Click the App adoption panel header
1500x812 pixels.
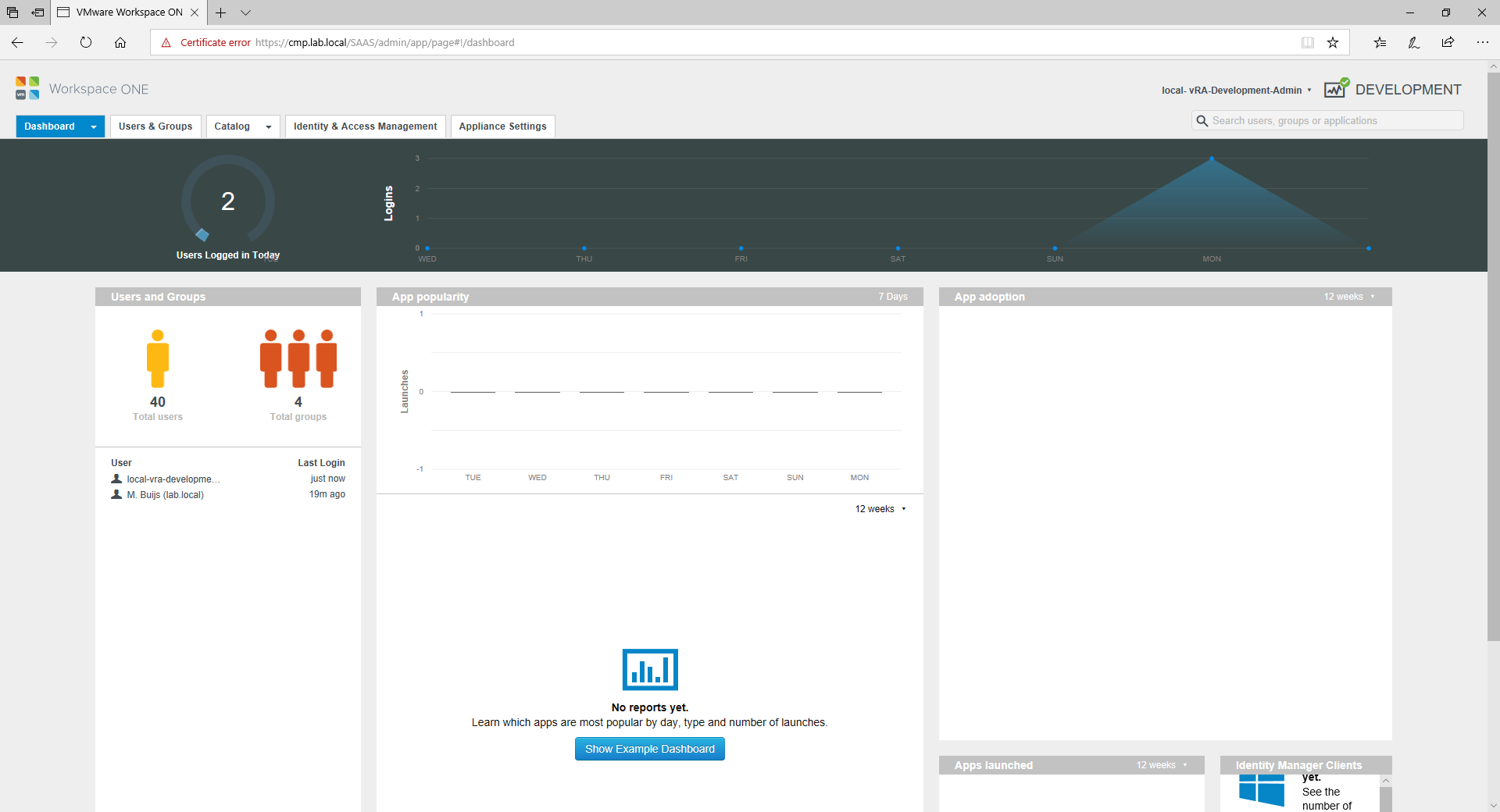(1166, 297)
